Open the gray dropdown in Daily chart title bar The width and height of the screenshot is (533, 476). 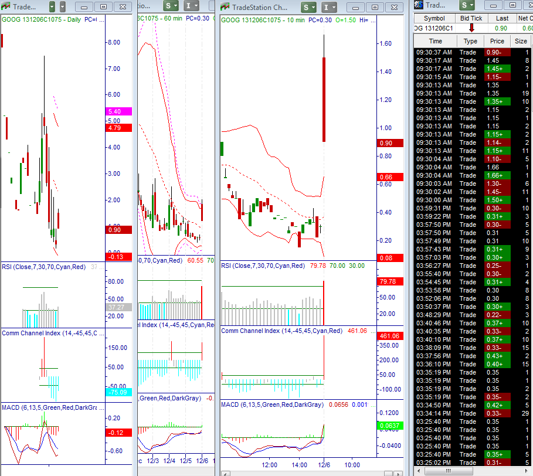pos(63,6)
